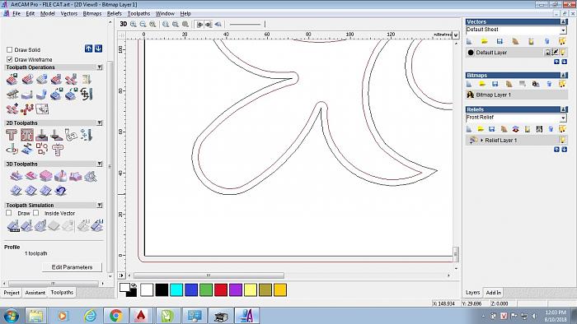Open the Toolpath Summary sheet icon
The height and width of the screenshot is (324, 577).
tap(86, 79)
